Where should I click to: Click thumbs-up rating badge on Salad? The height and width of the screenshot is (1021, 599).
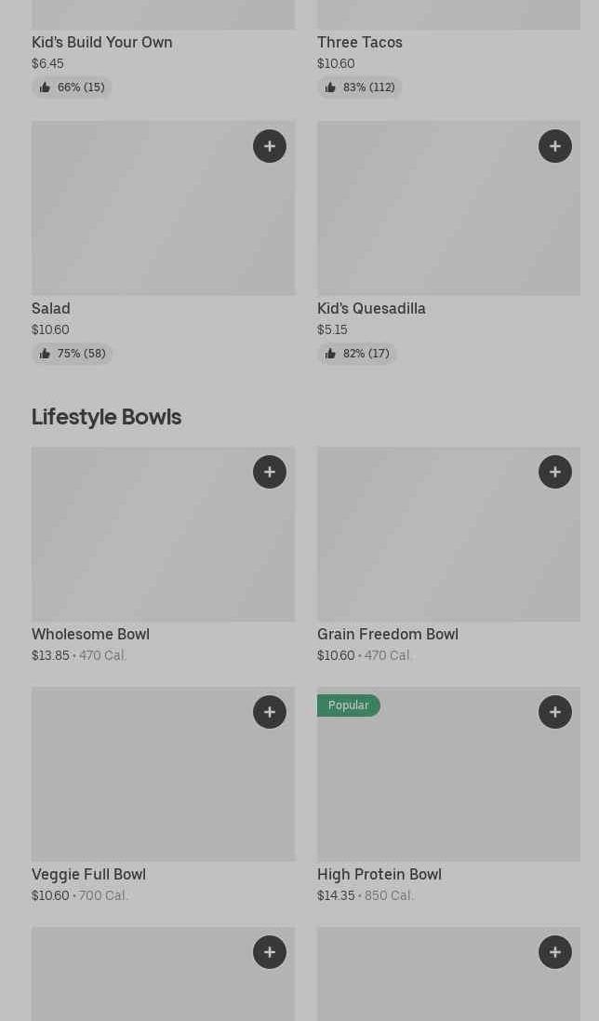click(72, 354)
